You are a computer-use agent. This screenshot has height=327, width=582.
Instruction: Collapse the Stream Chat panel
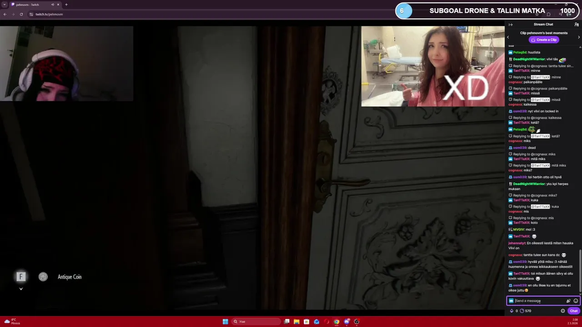[x=511, y=25]
